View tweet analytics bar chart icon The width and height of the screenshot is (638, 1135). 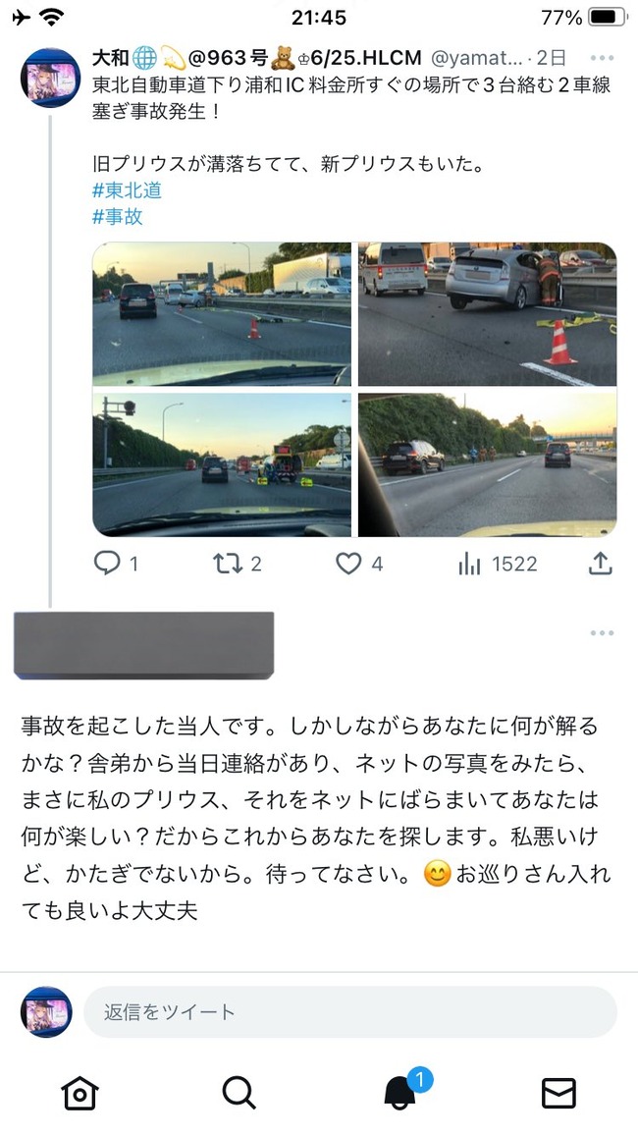[469, 564]
